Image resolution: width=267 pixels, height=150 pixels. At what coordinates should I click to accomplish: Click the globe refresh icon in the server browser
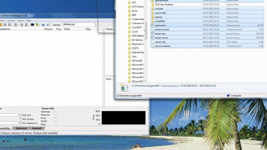tap(43, 24)
